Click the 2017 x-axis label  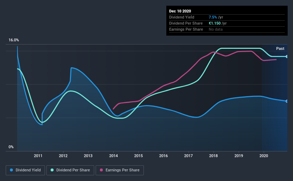coord(188,156)
